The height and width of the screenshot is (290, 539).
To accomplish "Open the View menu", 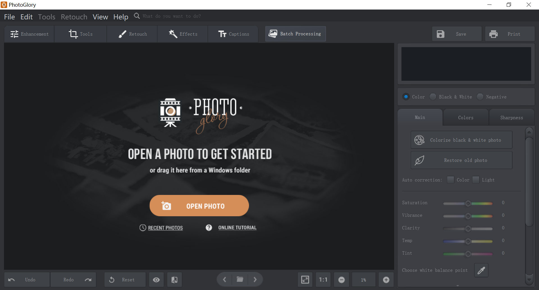I will (100, 17).
